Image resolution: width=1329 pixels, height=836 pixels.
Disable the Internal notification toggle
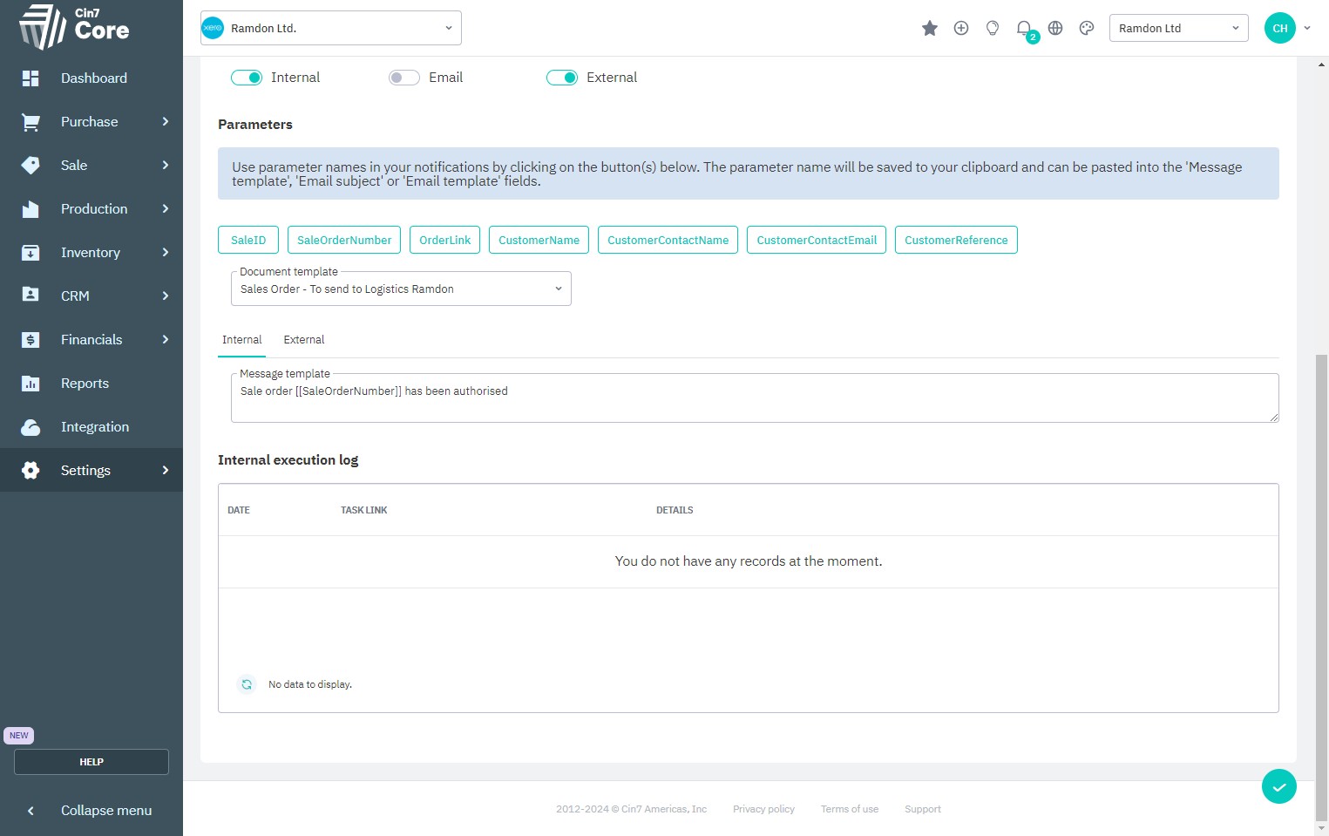[x=247, y=78]
